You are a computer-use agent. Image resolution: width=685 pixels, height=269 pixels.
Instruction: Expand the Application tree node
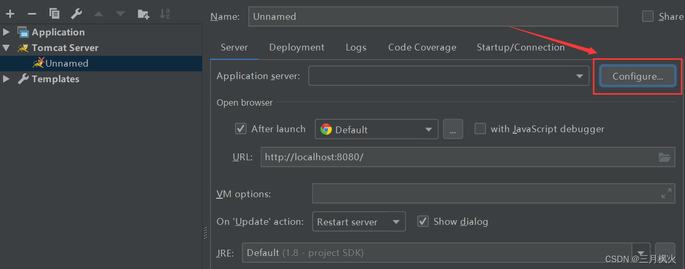click(6, 32)
